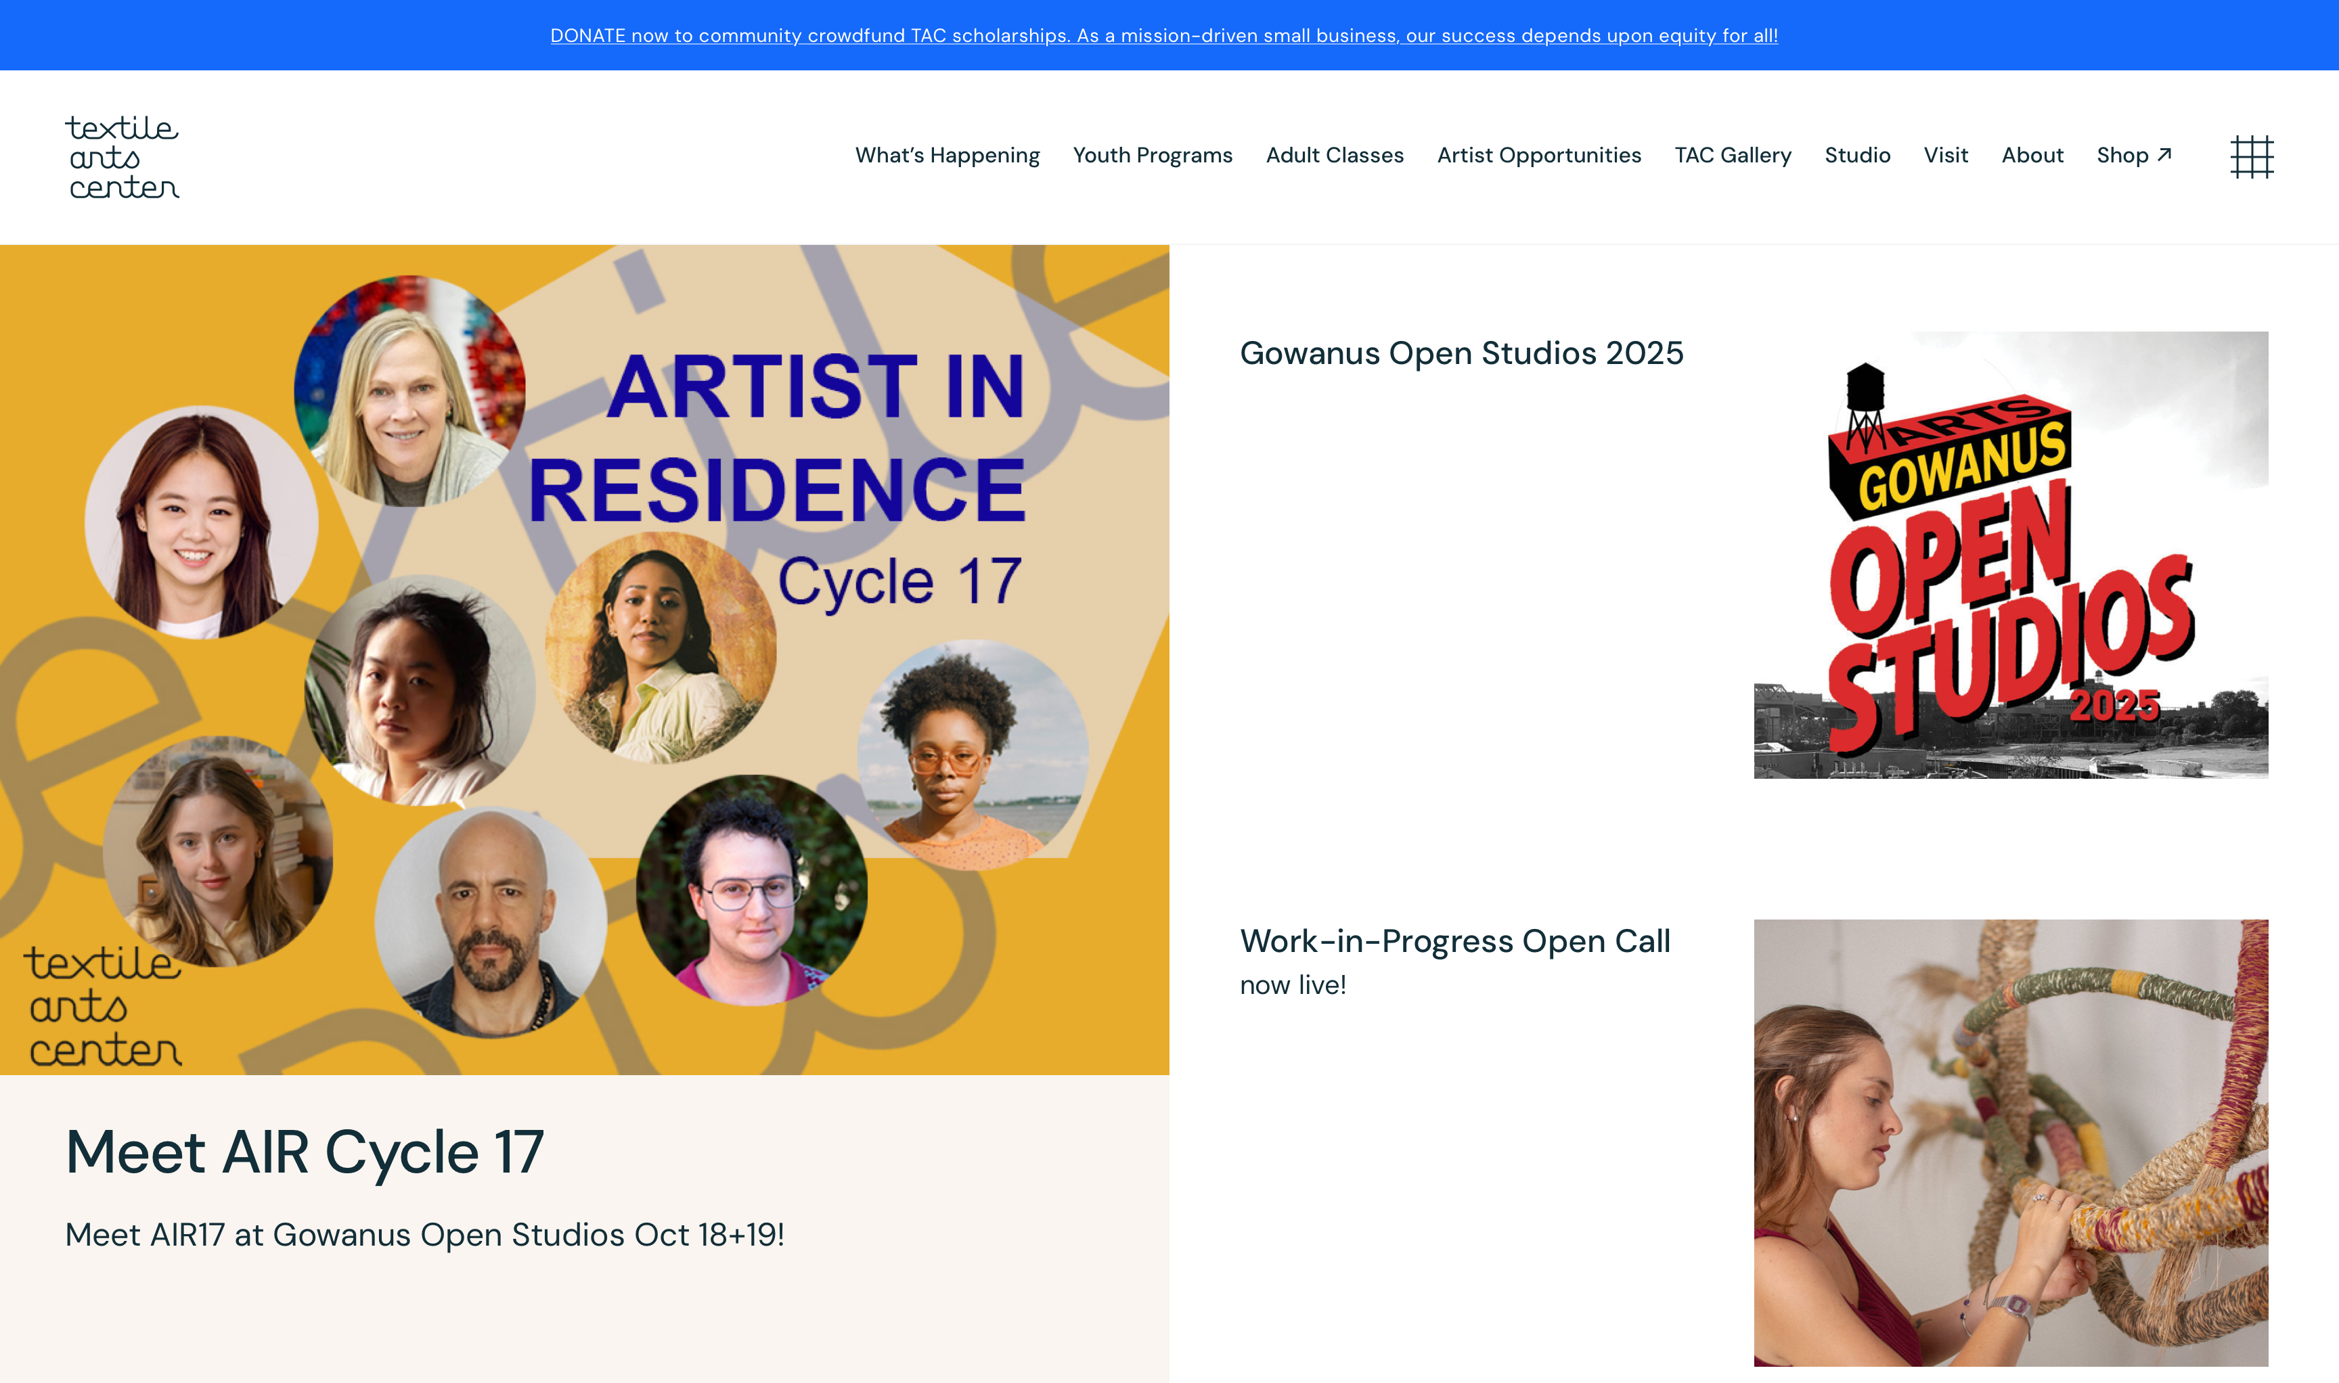Viewport: 2339px width, 1383px height.
Task: Click the Gowanus Open Studios poster image
Action: point(2010,556)
